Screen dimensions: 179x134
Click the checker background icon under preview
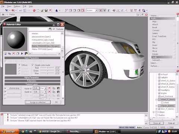pos(26,54)
